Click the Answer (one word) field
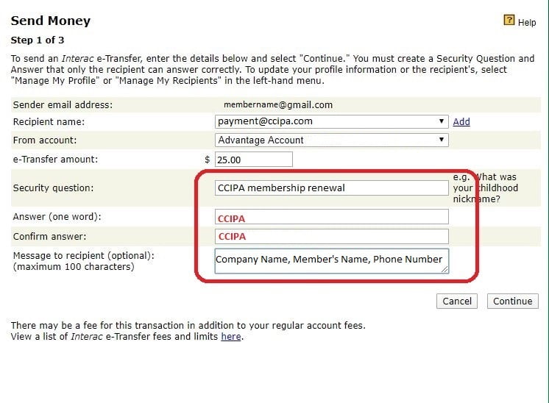The image size is (549, 403). click(331, 217)
